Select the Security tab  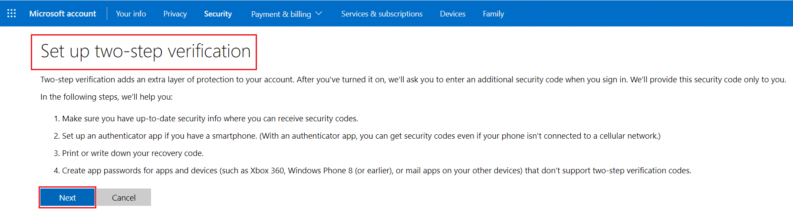pos(218,14)
